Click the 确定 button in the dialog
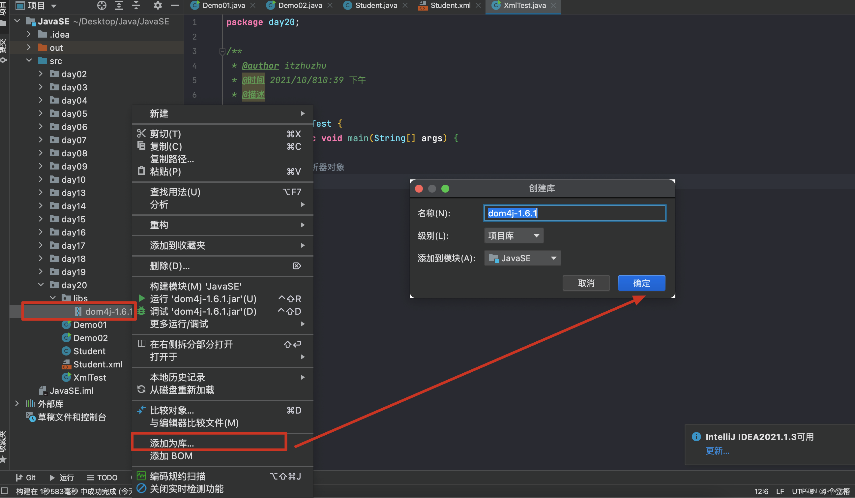The image size is (855, 498). (641, 283)
